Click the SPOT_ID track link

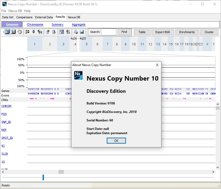(x=7, y=138)
